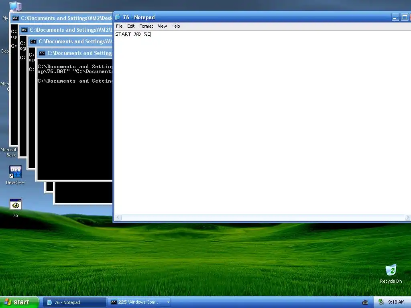Viewport: 411px width, 308px height.
Task: Open the Edit menu in Notepad
Action: pyautogui.click(x=131, y=26)
